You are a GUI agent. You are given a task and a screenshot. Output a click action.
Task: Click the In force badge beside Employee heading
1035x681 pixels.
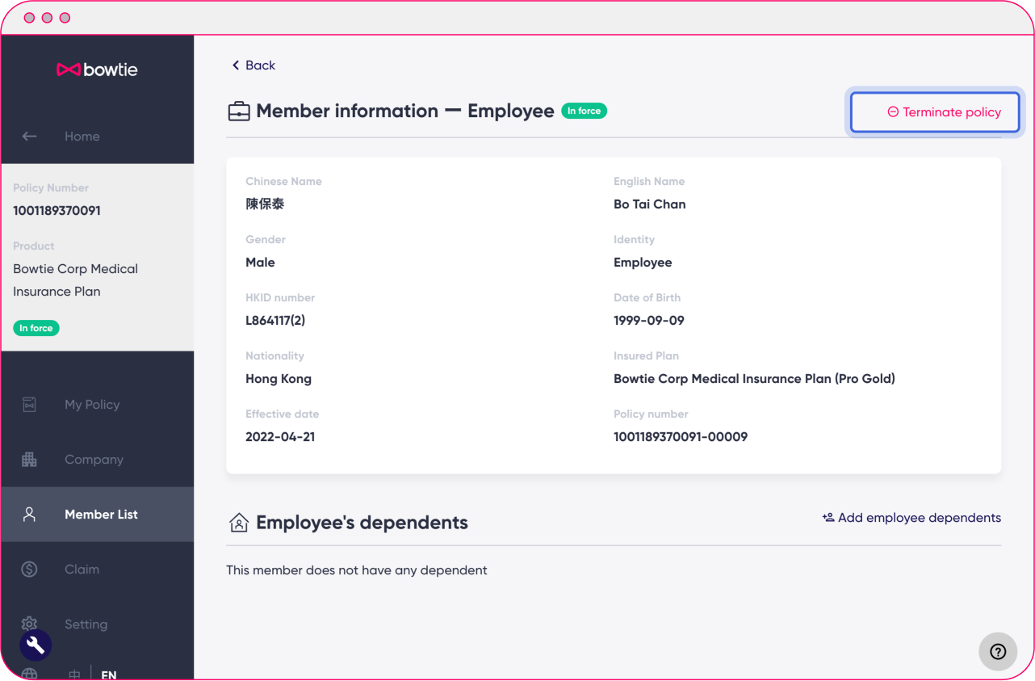[x=584, y=111]
